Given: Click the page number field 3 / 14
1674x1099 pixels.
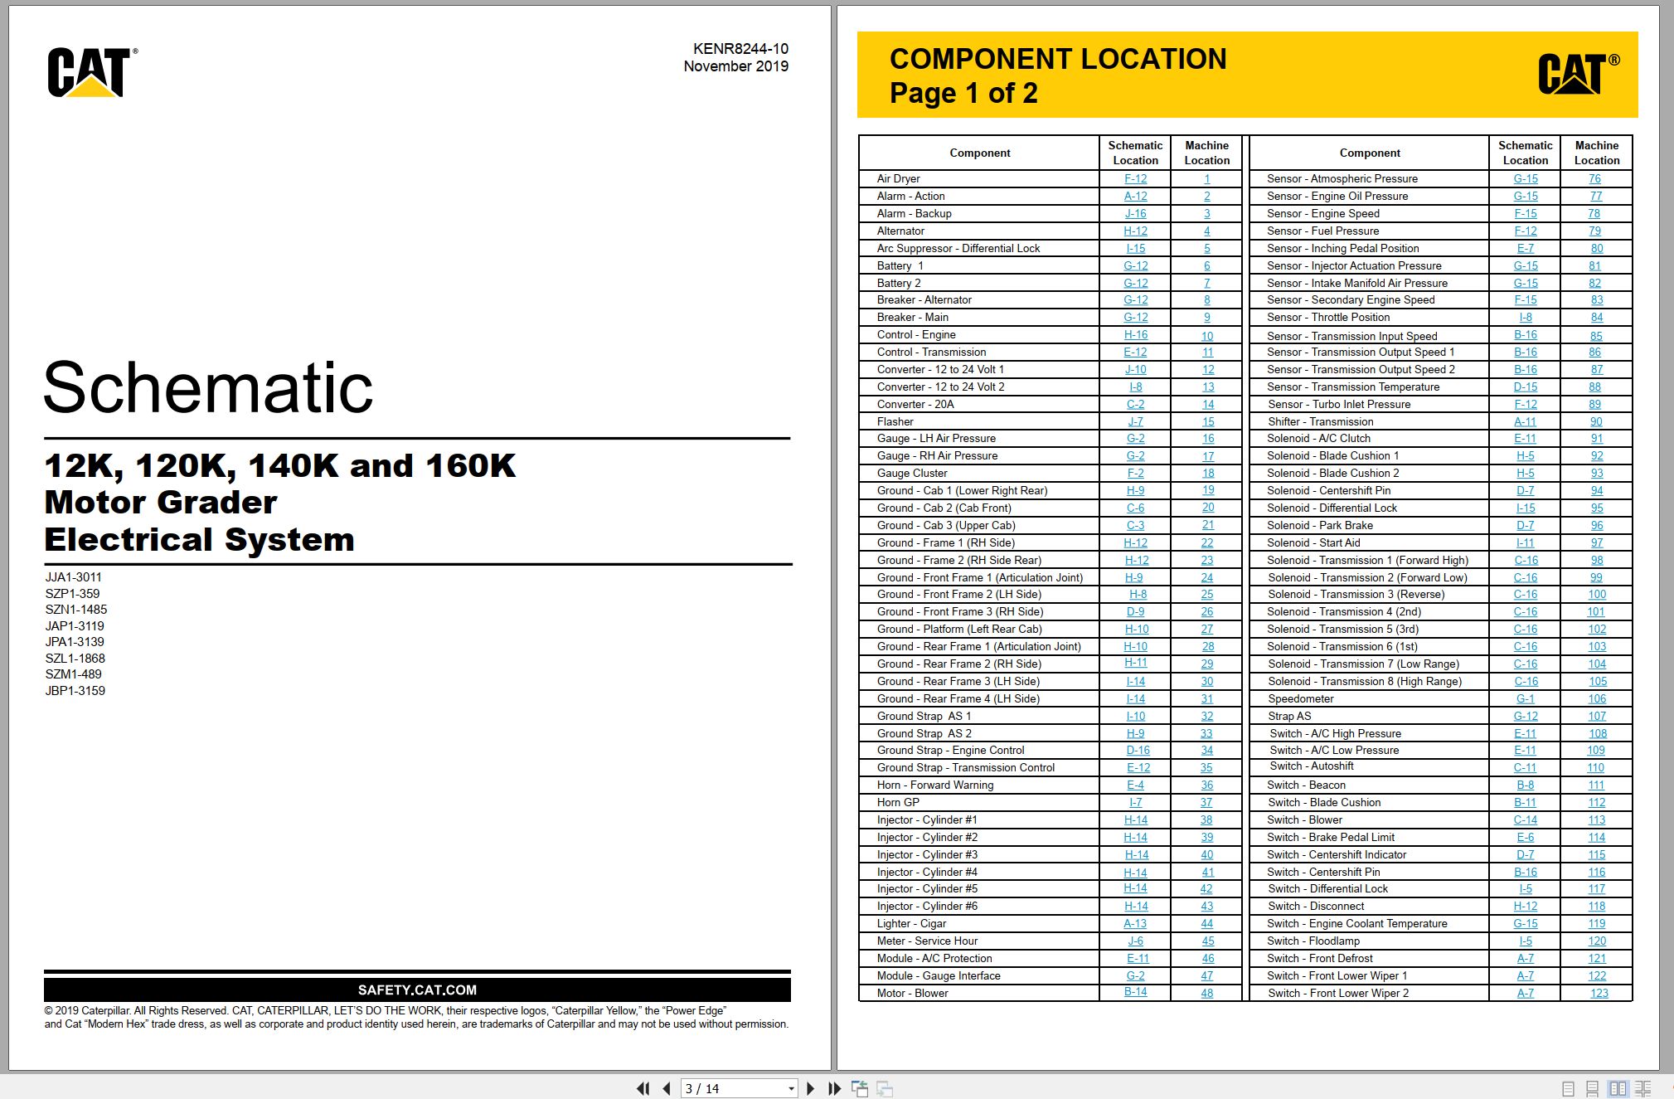Looking at the screenshot, I should coord(732,1088).
